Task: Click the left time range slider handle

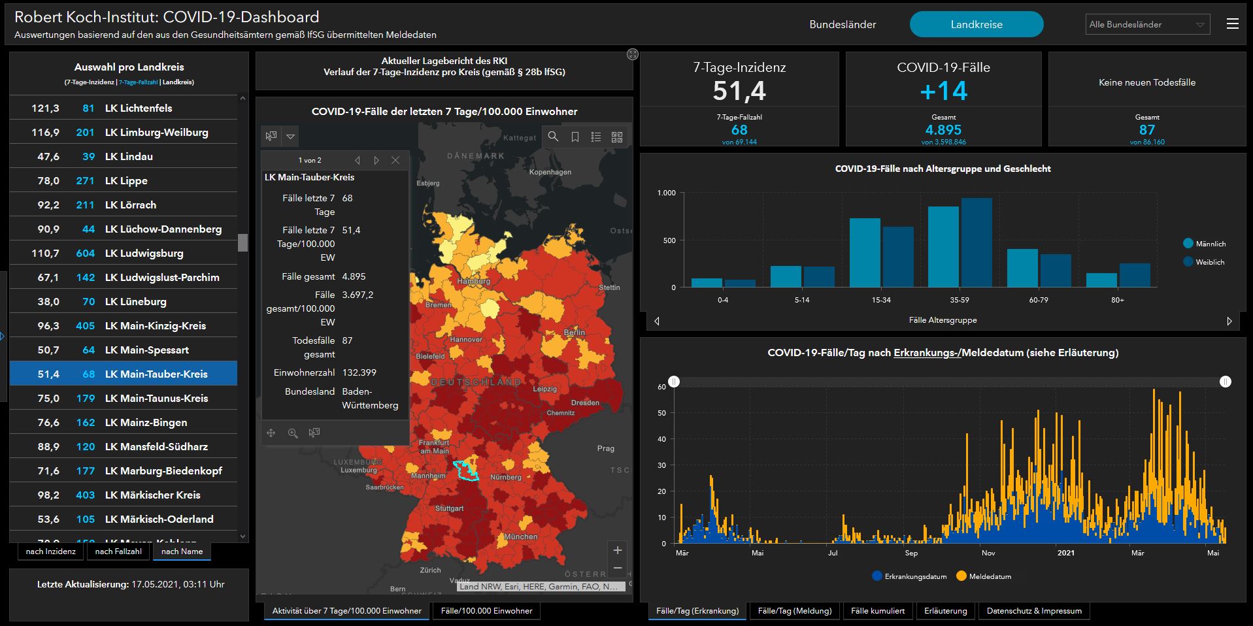Action: pyautogui.click(x=674, y=382)
